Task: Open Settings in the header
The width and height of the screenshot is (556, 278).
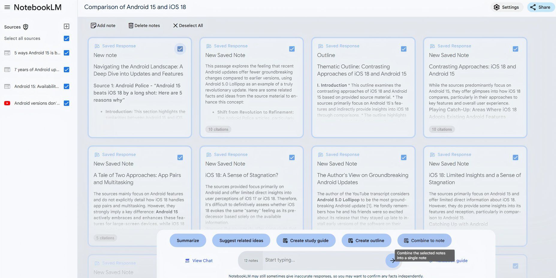Action: tap(507, 7)
